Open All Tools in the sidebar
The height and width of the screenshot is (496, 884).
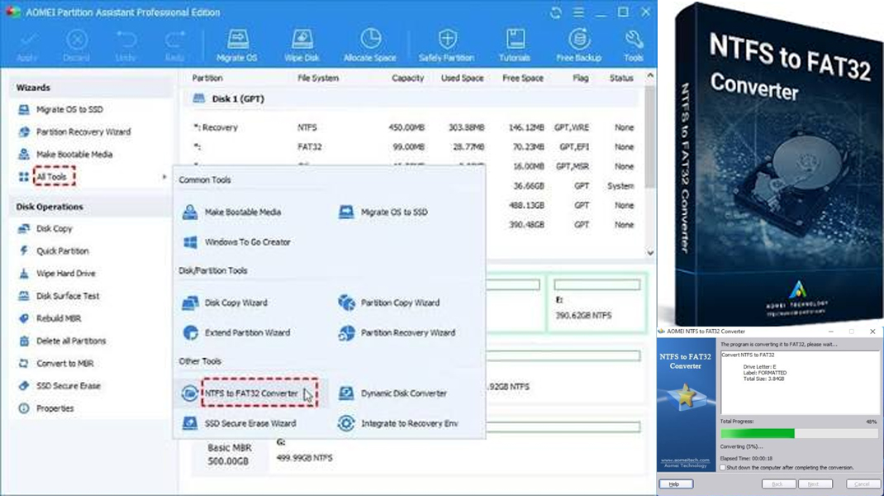52,177
